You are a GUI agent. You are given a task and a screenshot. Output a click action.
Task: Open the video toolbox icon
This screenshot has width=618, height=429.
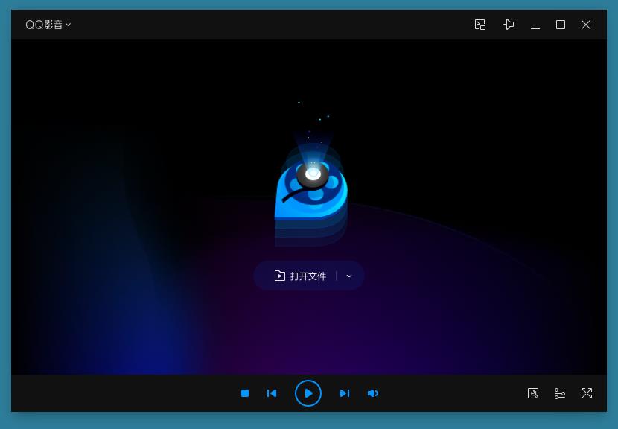533,393
